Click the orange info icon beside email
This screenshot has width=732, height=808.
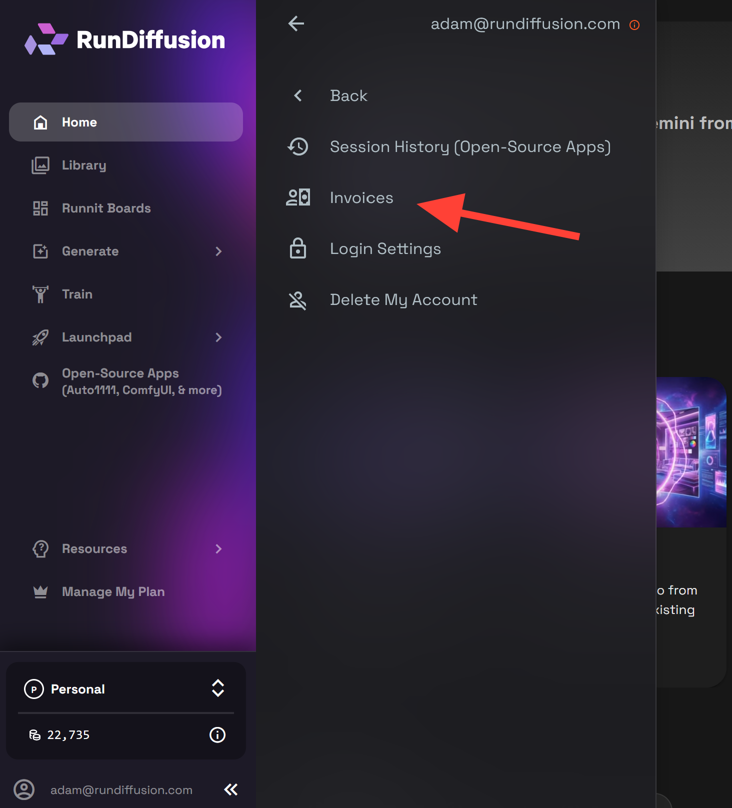(x=634, y=25)
